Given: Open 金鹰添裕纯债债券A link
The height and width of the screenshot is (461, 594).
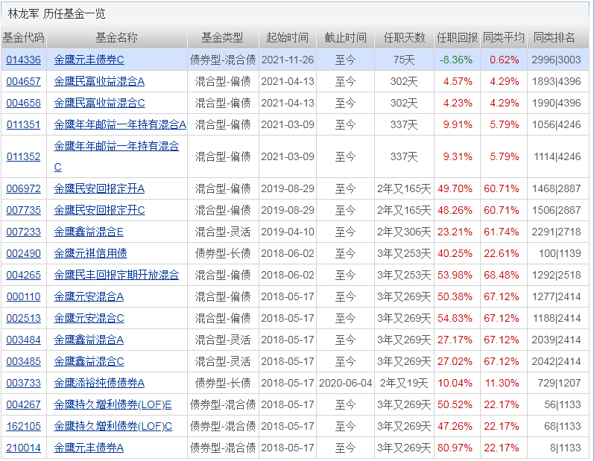Looking at the screenshot, I should pyautogui.click(x=99, y=384).
